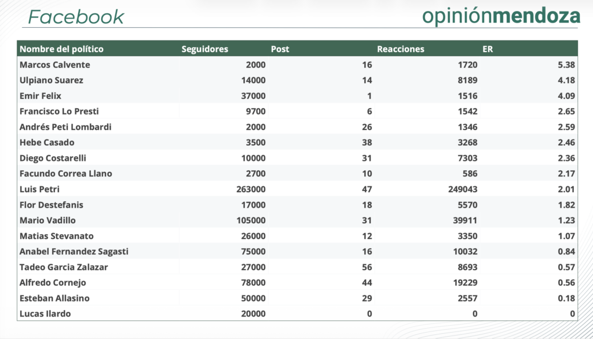Select Alfredo Cornejo's name in the table
Image resolution: width=593 pixels, height=339 pixels.
52,283
